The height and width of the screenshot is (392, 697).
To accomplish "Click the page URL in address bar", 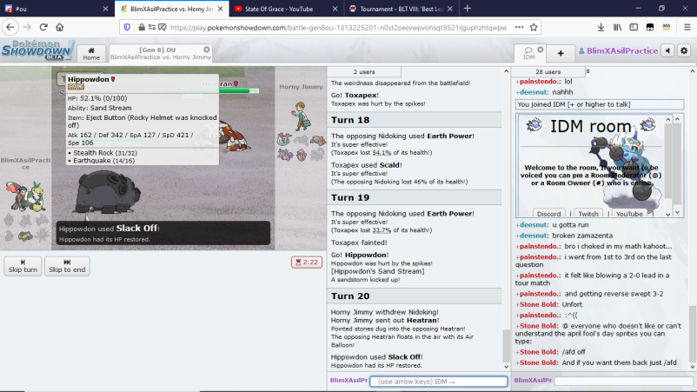I will click(x=338, y=28).
